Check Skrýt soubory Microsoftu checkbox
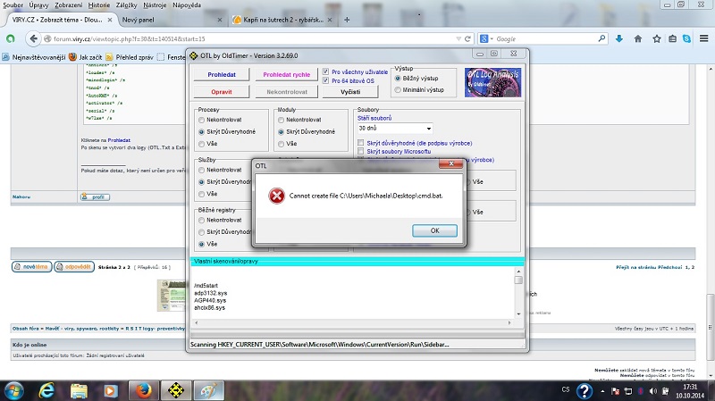 click(361, 151)
